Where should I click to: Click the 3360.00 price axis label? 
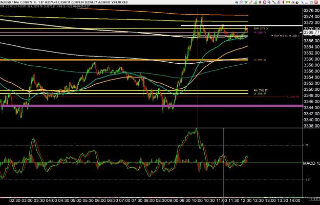pos(312,59)
